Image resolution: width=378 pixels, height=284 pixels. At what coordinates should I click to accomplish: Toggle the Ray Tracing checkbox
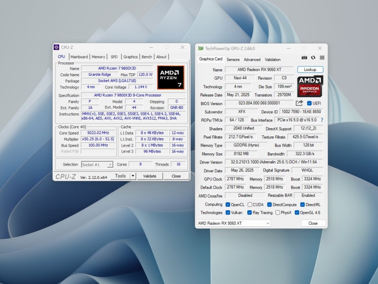(x=250, y=213)
